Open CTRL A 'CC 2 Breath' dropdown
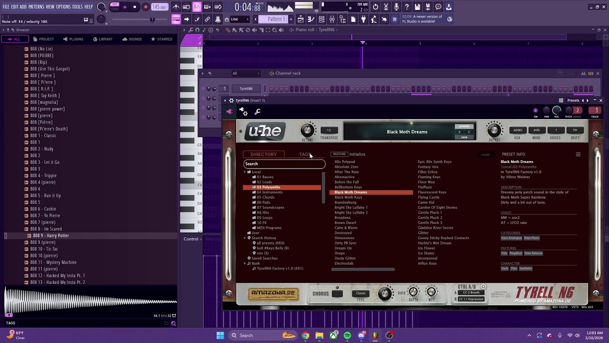This screenshot has width=609, height=343. click(471, 293)
